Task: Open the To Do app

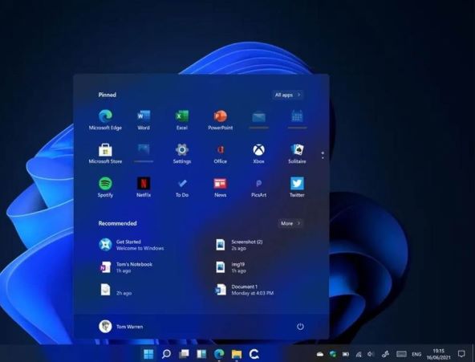Action: [x=182, y=187]
